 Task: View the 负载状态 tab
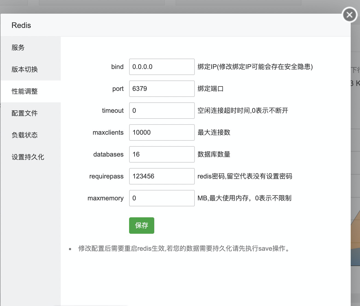tap(30, 135)
